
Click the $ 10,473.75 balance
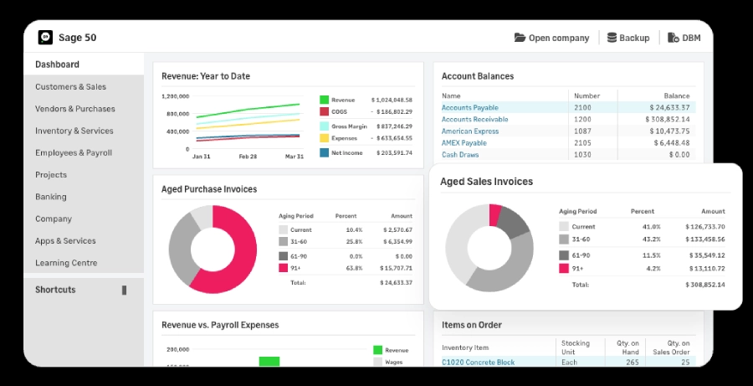[x=669, y=131]
